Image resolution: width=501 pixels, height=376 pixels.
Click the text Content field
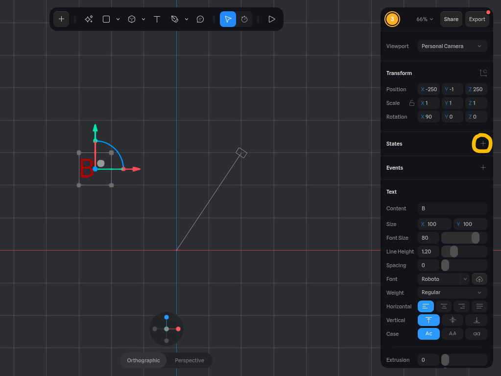452,208
